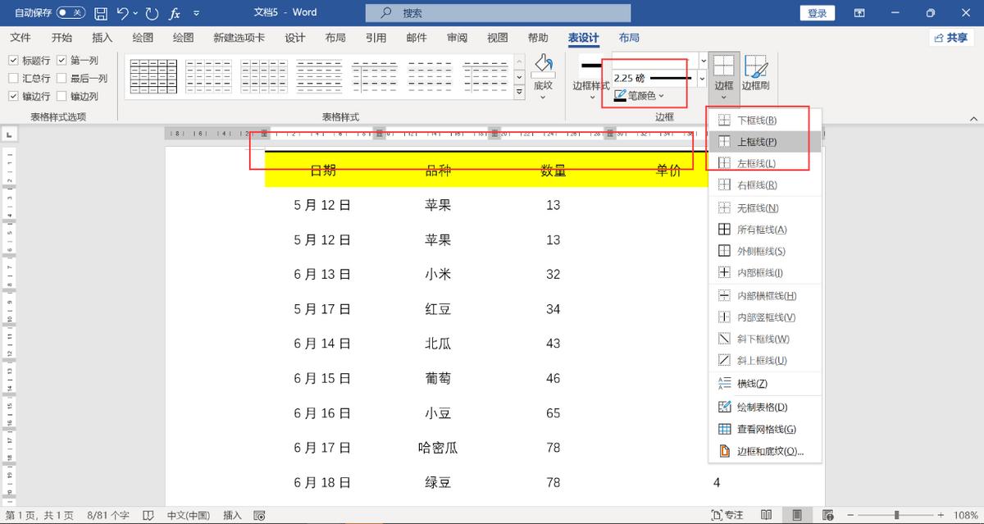Click the Undo icon on quick access toolbar
This screenshot has width=984, height=524.
(x=123, y=12)
